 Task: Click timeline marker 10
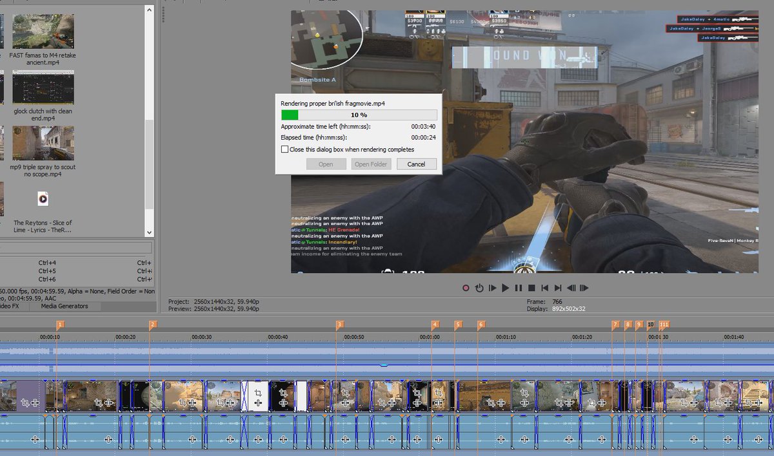coord(650,325)
